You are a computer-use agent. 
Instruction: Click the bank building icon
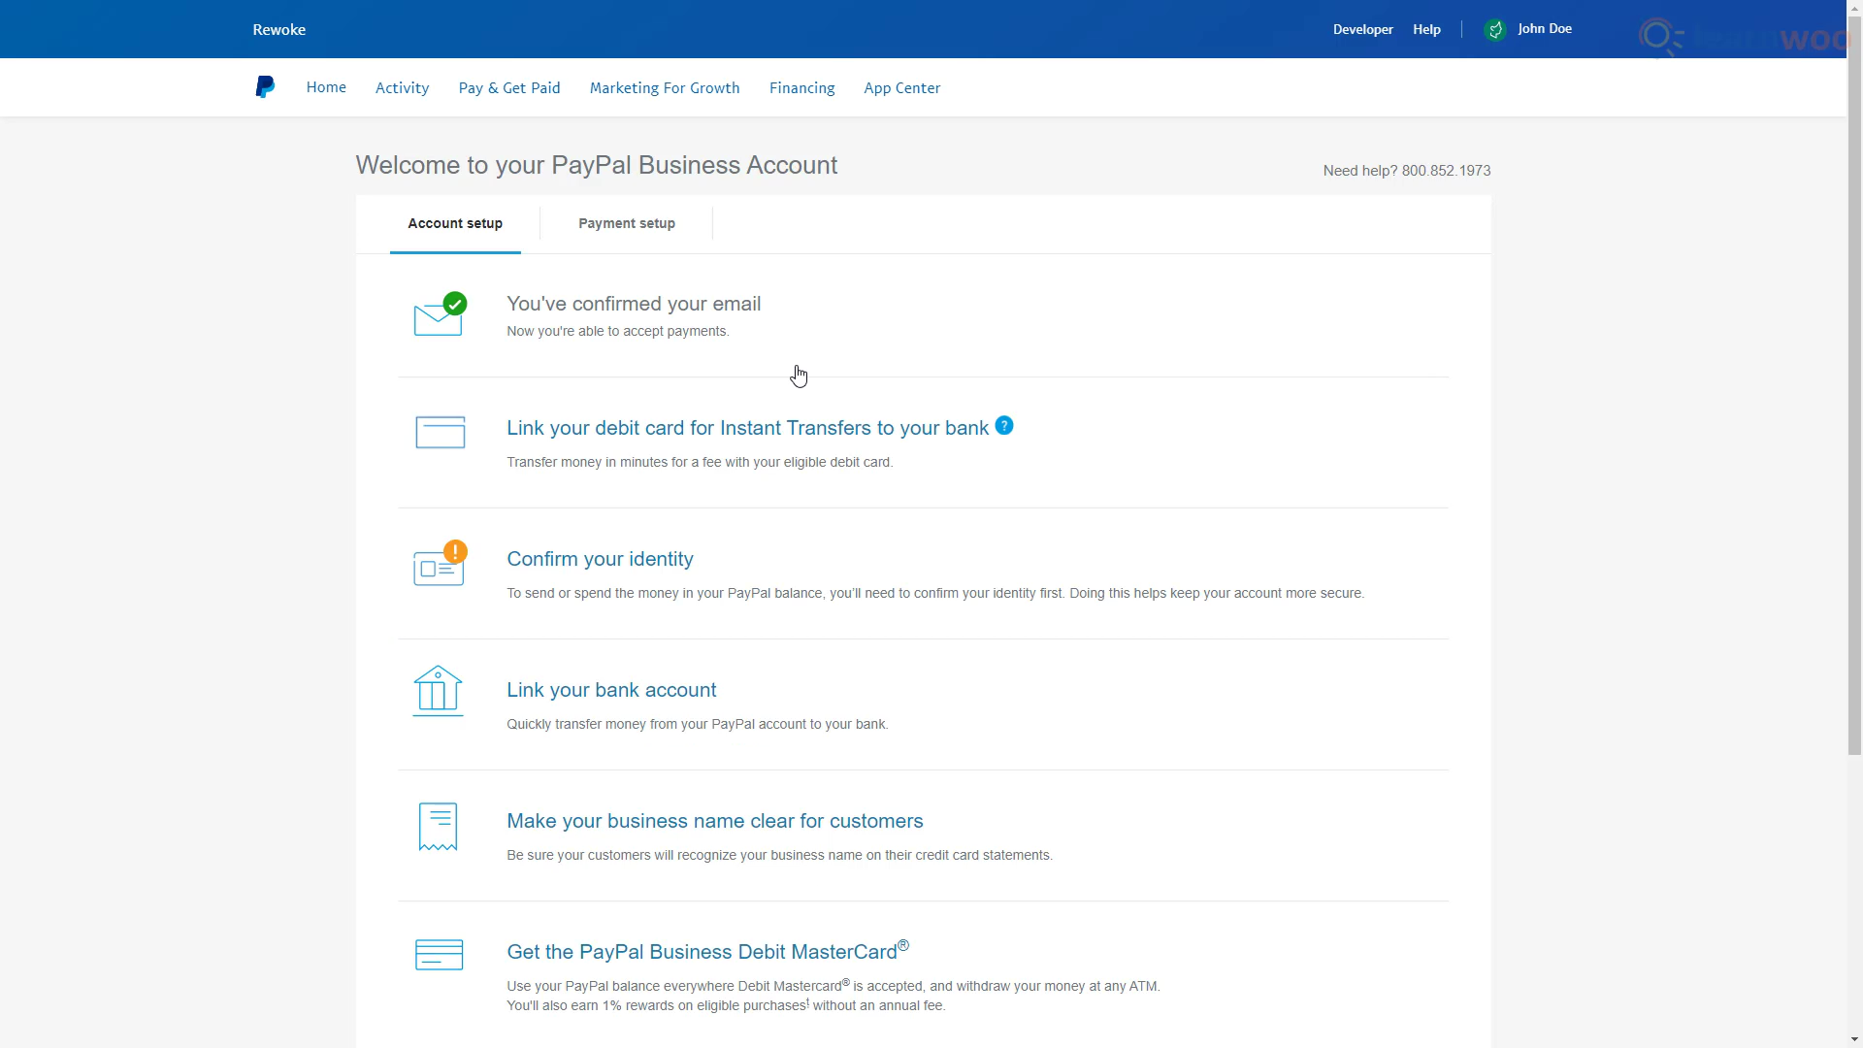[x=438, y=691]
